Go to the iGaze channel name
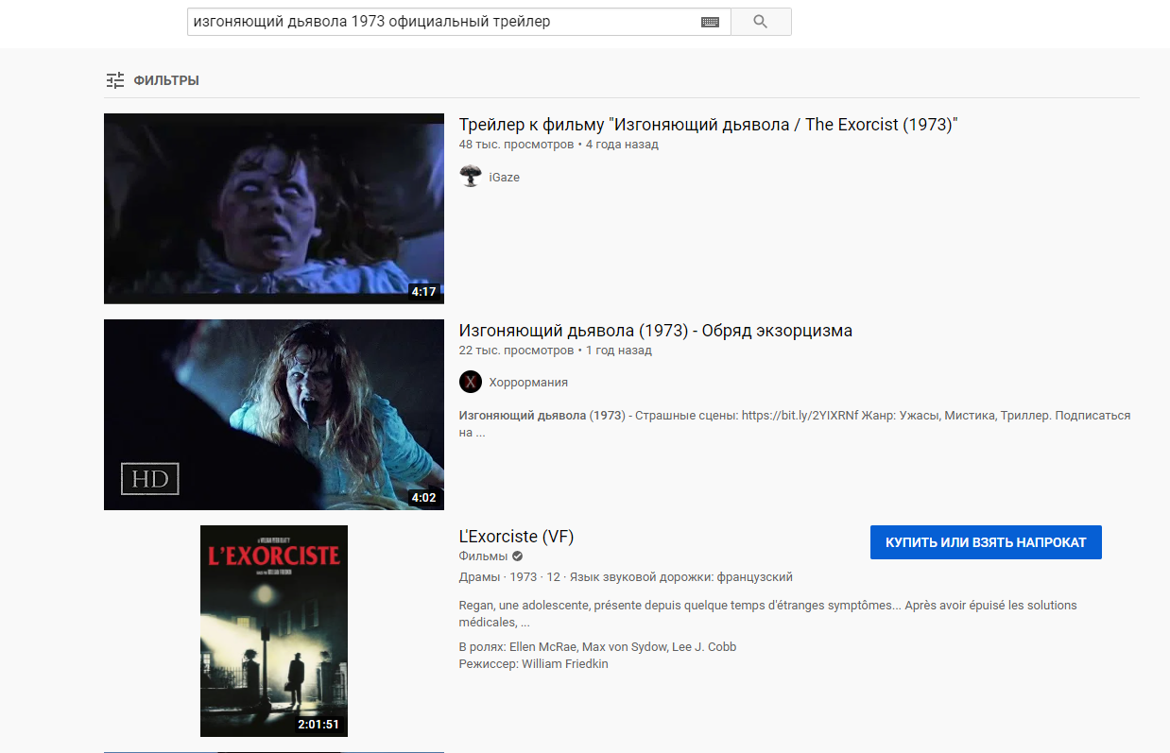1170x753 pixels. [504, 177]
